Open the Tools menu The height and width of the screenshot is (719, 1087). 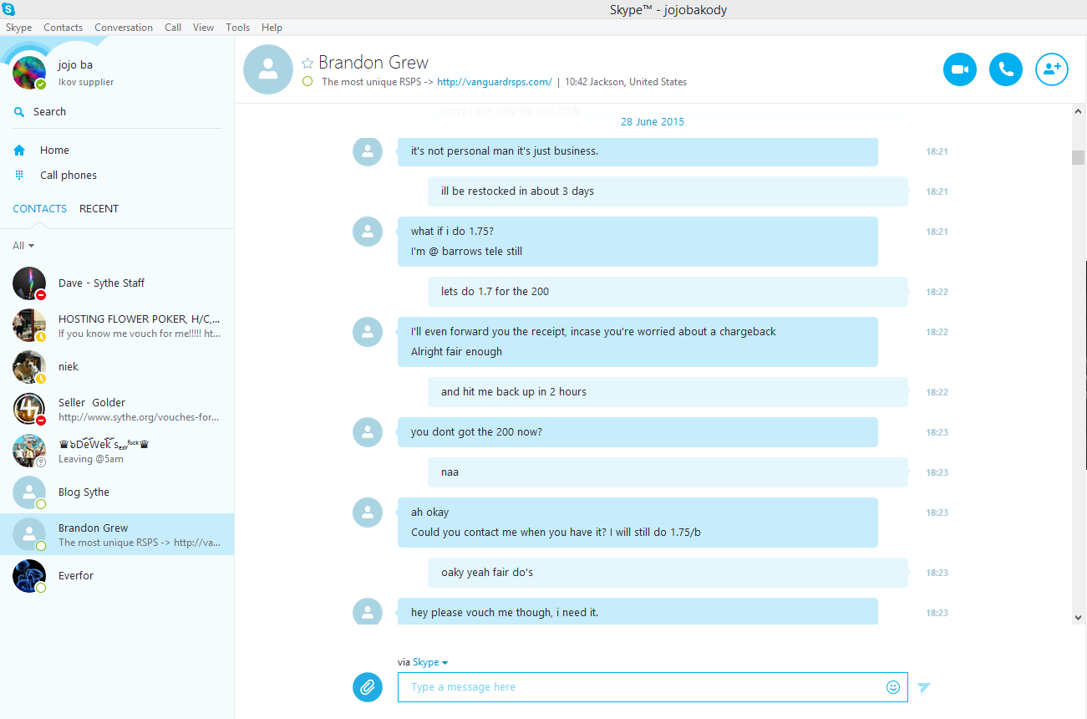click(238, 28)
